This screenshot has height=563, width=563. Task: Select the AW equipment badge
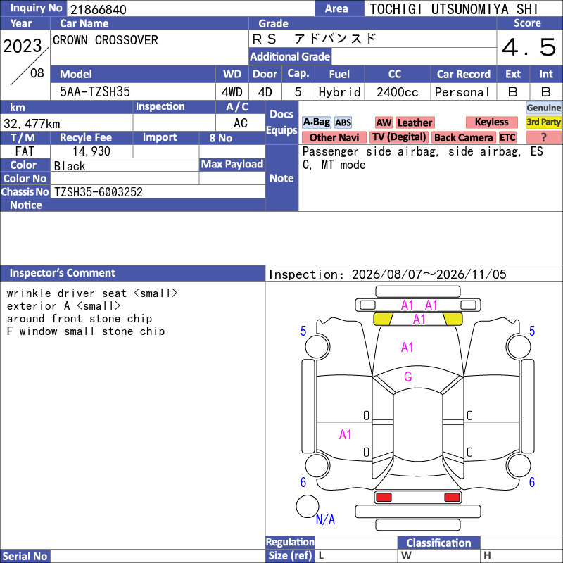pyautogui.click(x=384, y=122)
